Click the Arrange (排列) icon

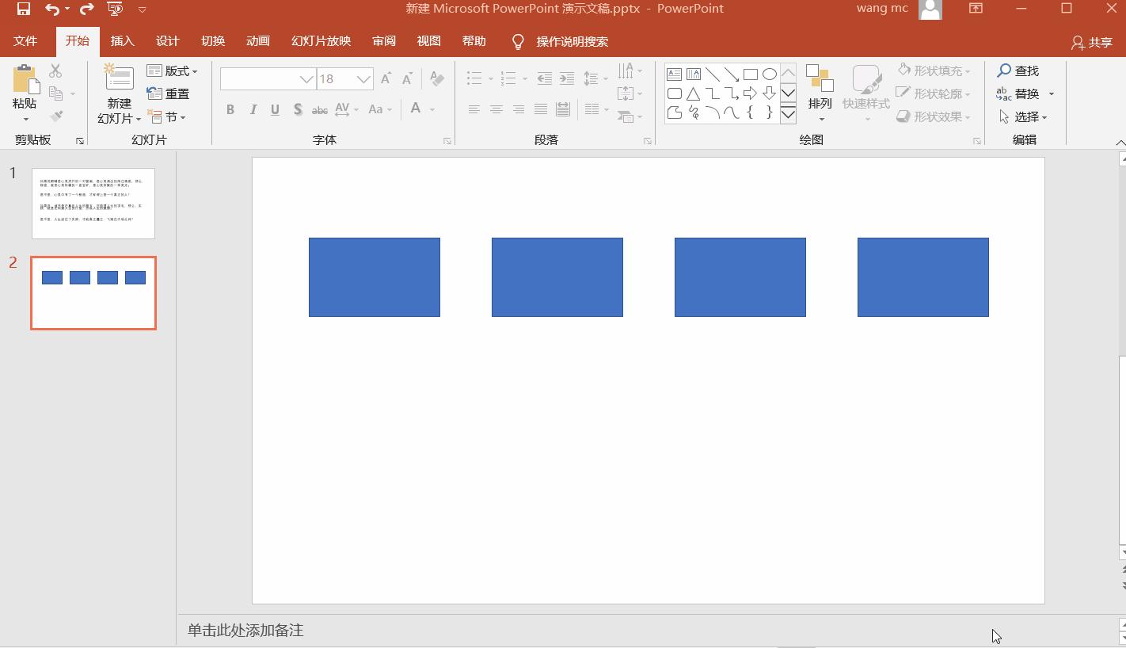click(x=820, y=80)
